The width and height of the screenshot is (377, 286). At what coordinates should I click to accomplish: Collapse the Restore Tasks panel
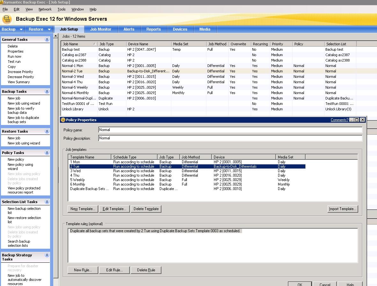click(47, 131)
